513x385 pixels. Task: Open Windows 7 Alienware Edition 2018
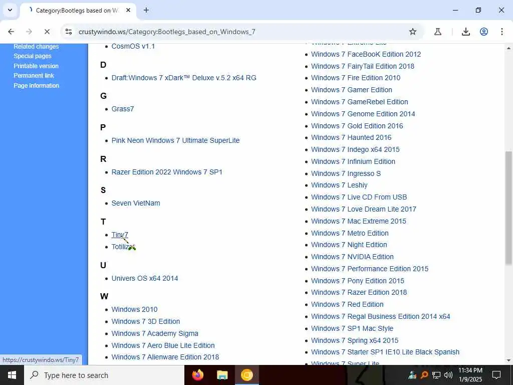tap(165, 357)
